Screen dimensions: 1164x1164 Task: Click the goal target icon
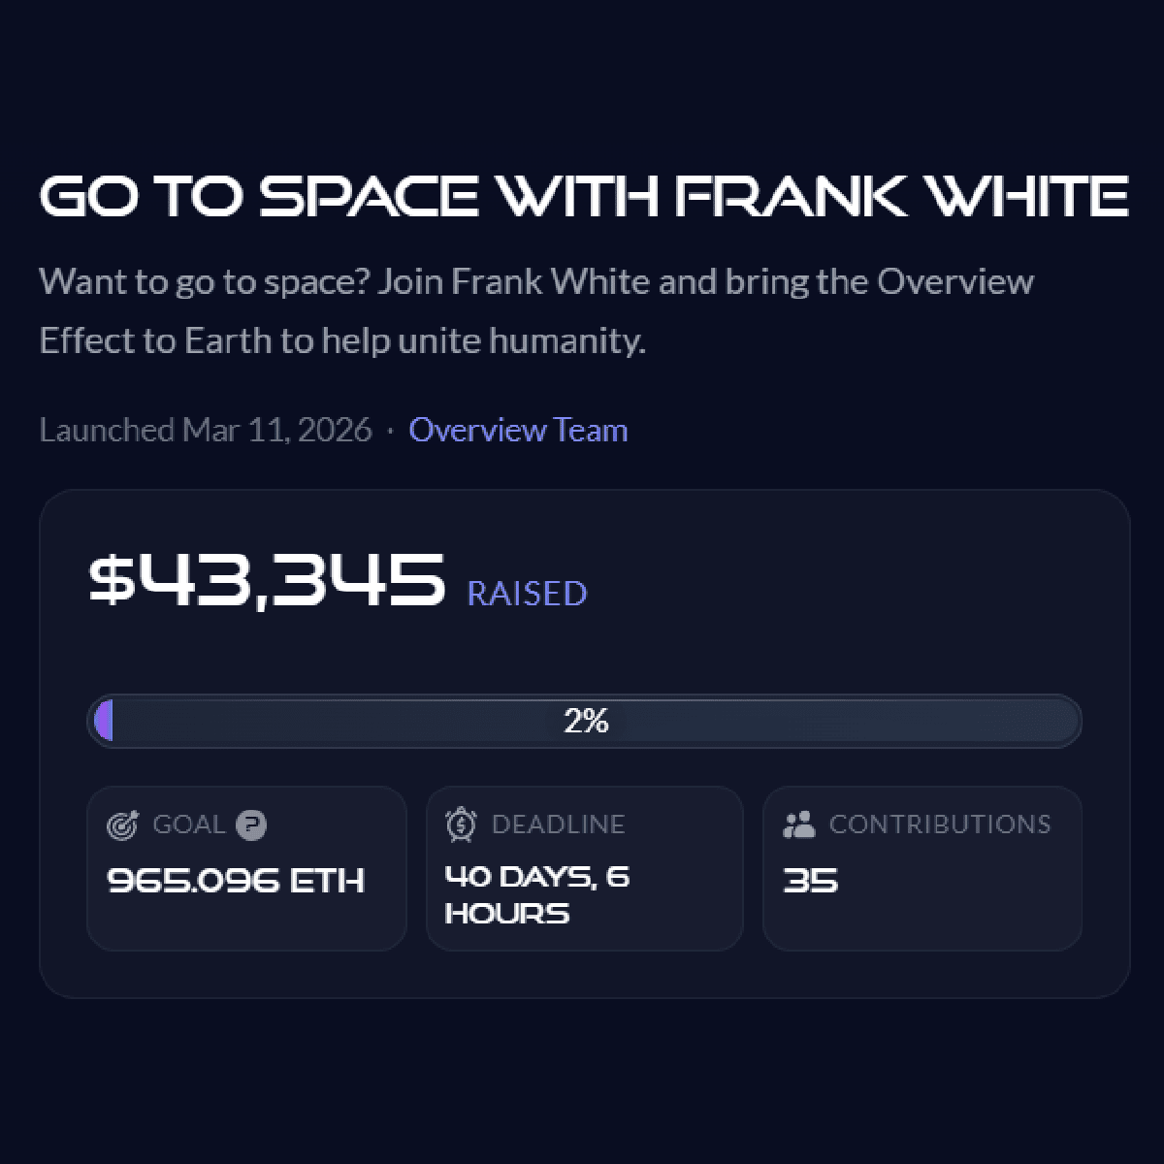(x=122, y=824)
